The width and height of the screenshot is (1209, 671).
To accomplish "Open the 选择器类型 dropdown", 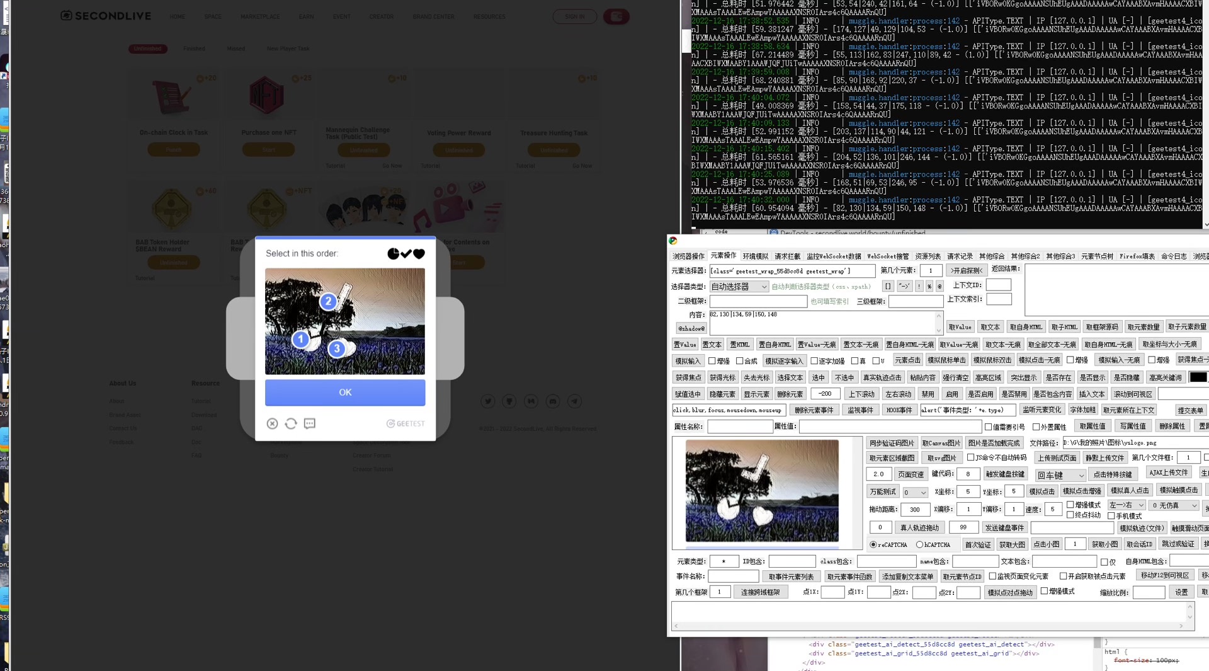I will click(x=739, y=287).
